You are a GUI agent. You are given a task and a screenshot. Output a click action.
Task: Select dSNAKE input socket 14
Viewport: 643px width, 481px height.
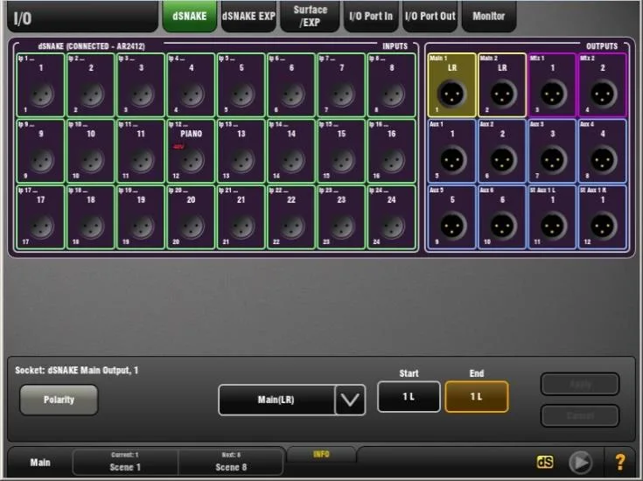coord(291,151)
